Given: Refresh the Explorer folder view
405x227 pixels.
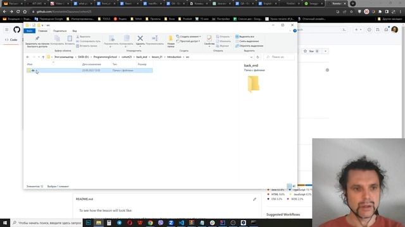Looking at the screenshot, I should (x=258, y=57).
